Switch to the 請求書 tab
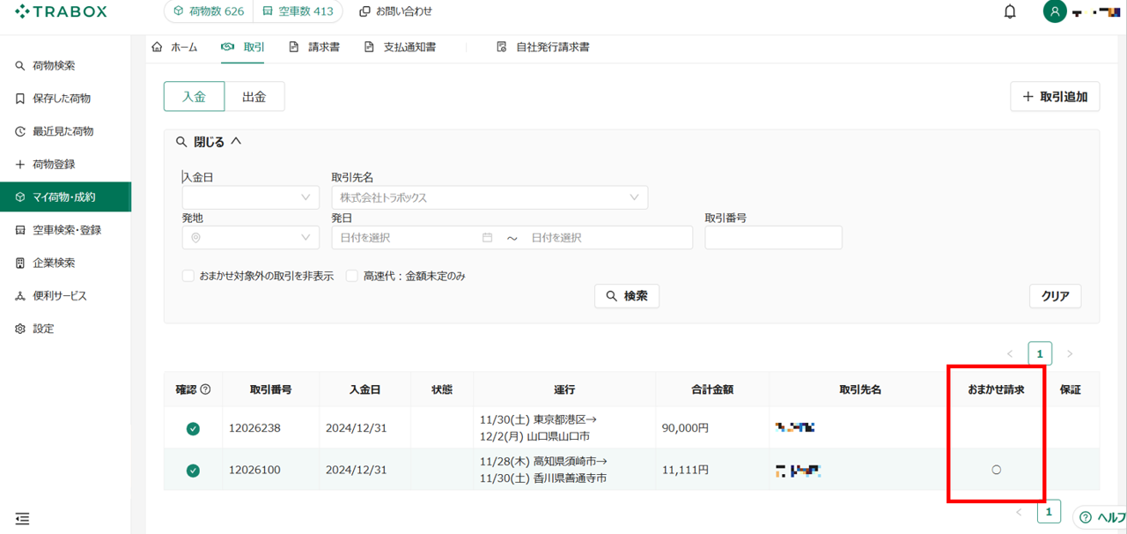 point(314,47)
